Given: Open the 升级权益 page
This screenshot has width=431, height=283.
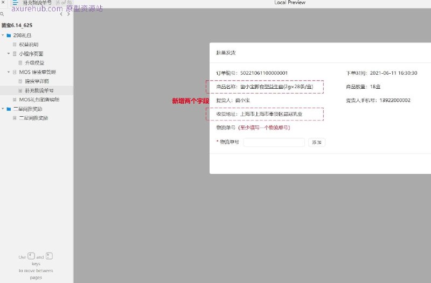Looking at the screenshot, I should click(x=34, y=63).
